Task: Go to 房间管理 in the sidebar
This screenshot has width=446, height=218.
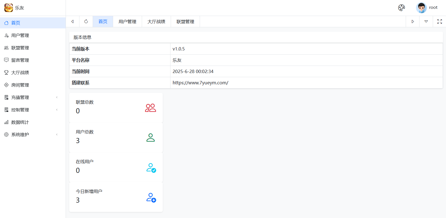Action: click(x=20, y=85)
